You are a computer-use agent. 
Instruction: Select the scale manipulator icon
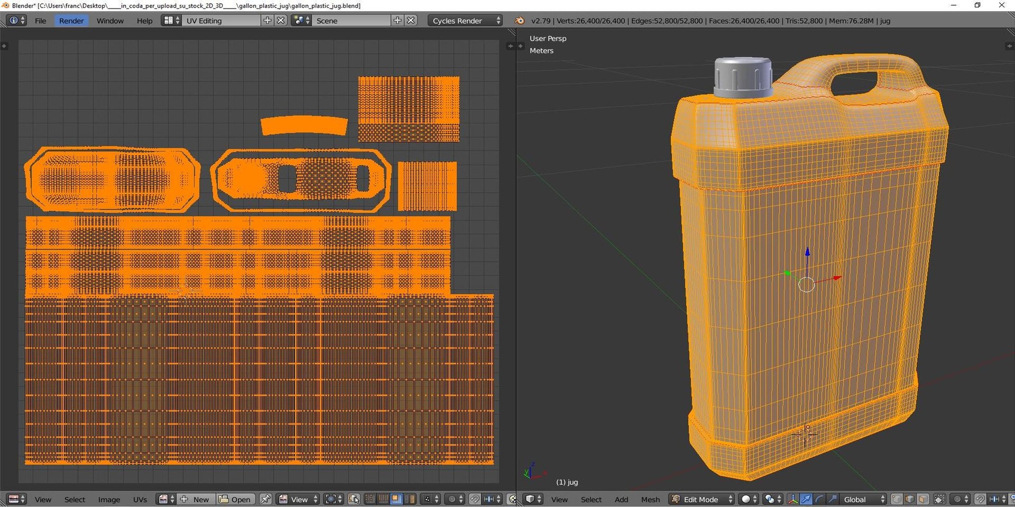832,499
